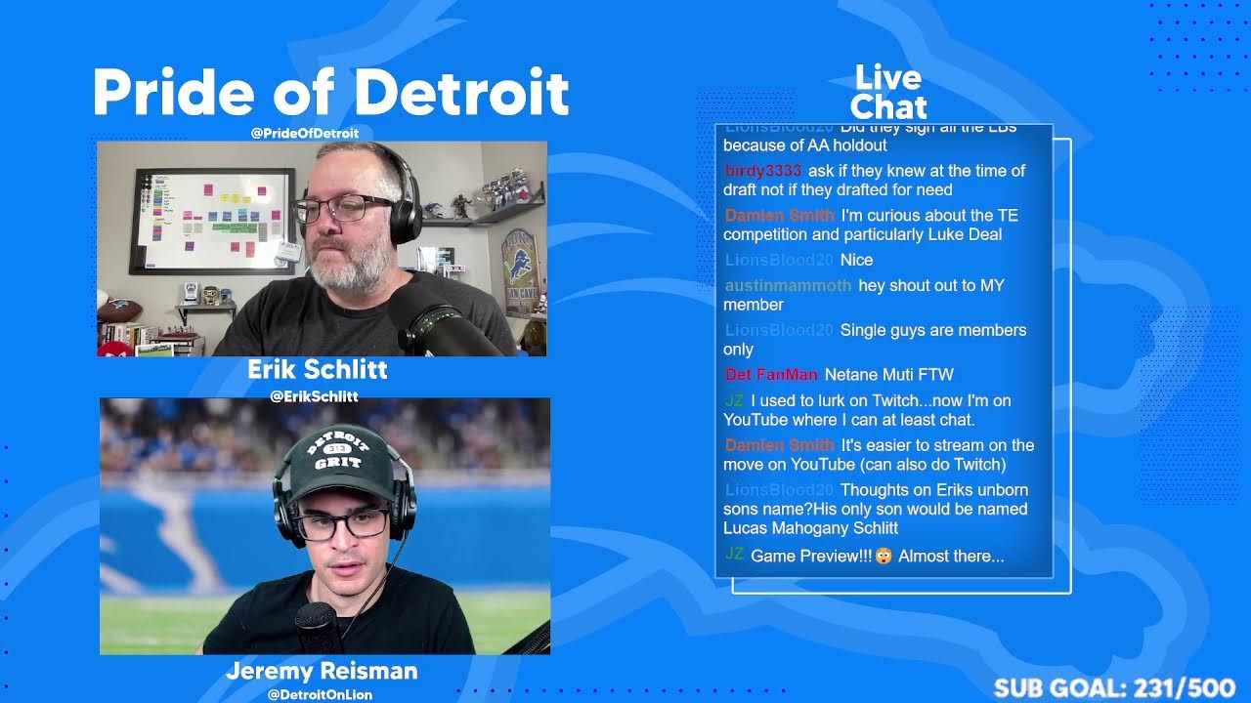Click the Live Chat heading

pyautogui.click(x=888, y=92)
